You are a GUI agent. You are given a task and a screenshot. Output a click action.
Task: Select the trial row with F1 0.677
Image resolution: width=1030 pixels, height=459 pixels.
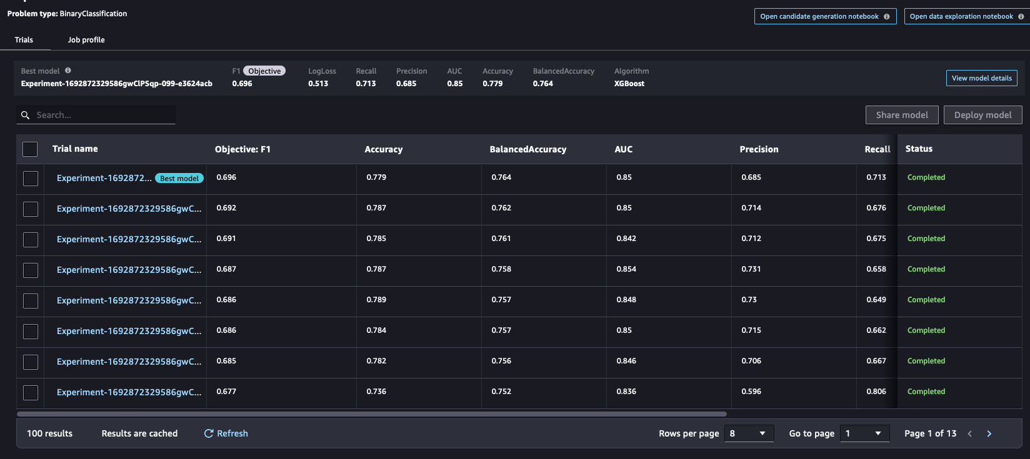pyautogui.click(x=31, y=393)
